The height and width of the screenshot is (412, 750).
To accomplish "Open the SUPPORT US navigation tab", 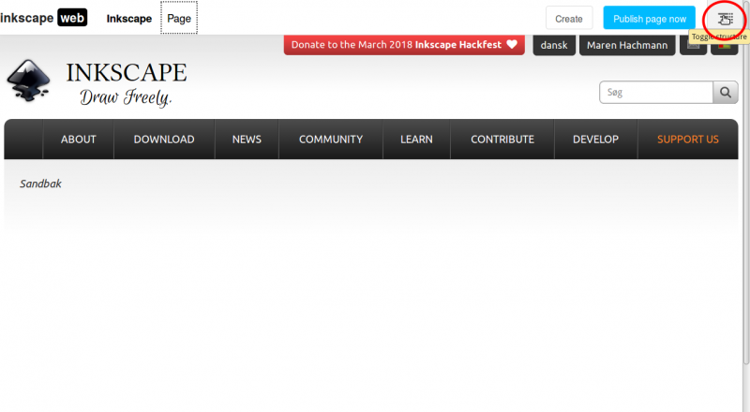I will pyautogui.click(x=688, y=140).
